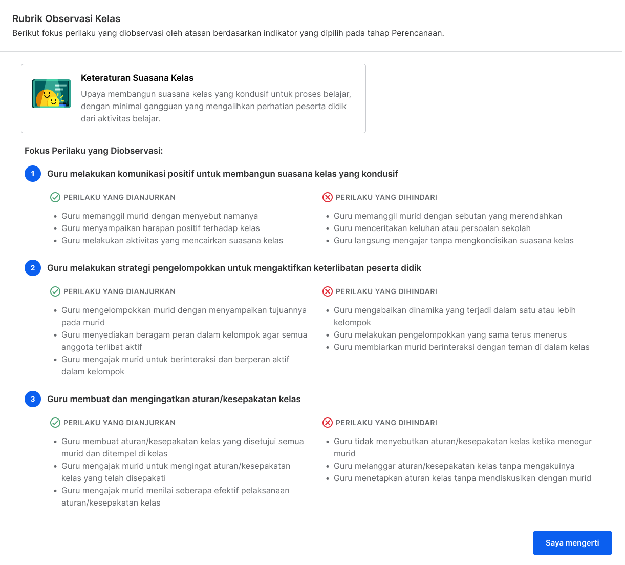Click the blue number 2 badge
625x565 pixels.
click(x=33, y=268)
